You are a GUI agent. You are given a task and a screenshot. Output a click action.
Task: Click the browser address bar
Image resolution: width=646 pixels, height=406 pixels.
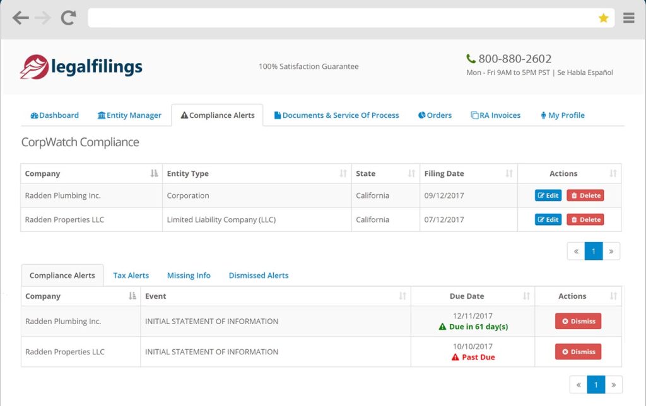341,18
